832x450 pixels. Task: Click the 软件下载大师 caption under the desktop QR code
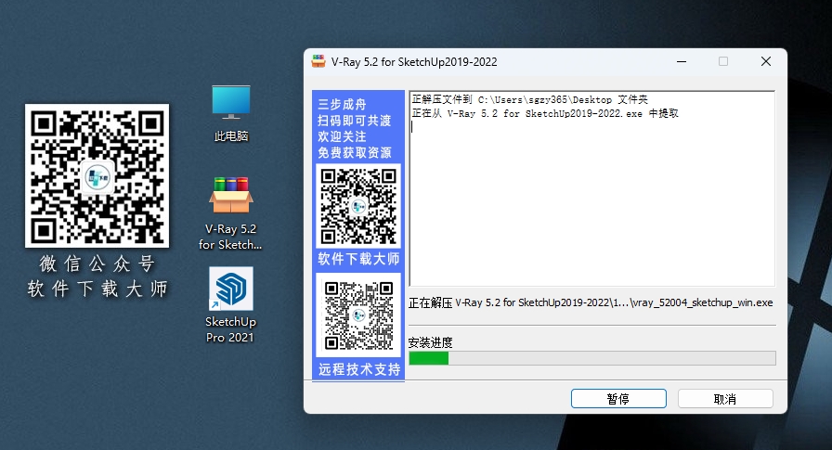pos(97,289)
